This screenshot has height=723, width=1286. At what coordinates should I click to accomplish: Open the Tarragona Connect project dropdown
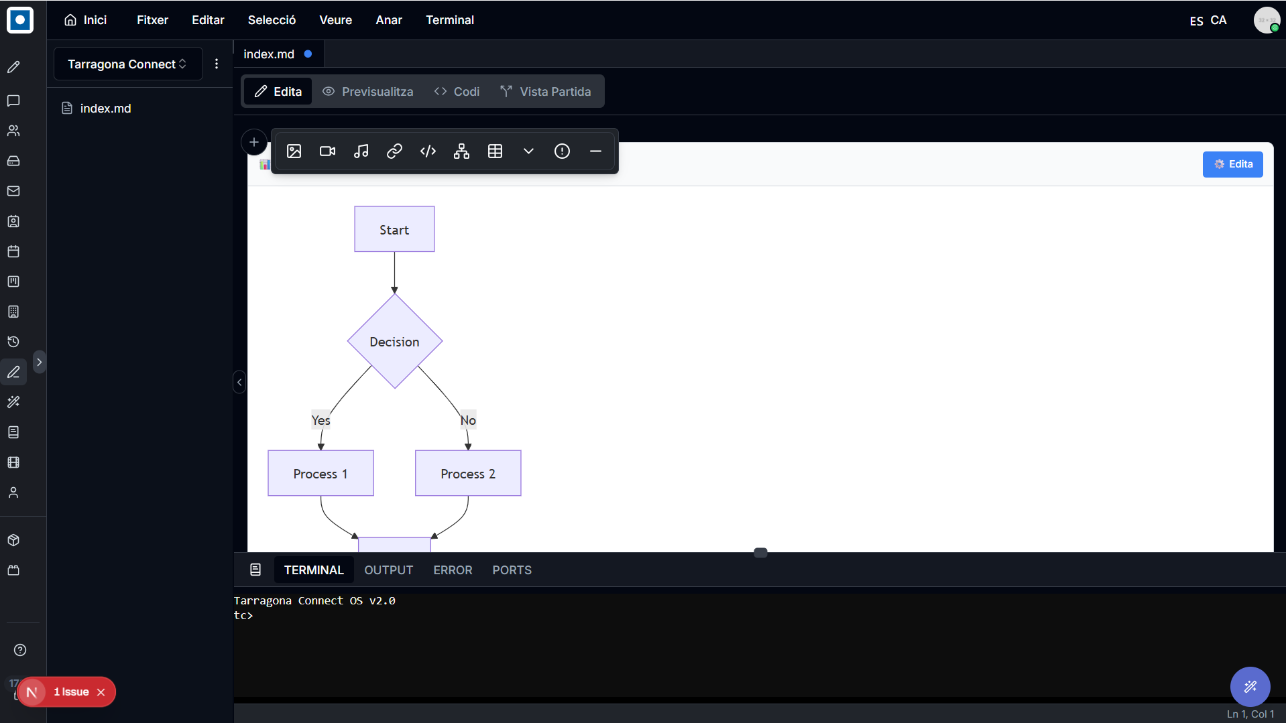(127, 64)
